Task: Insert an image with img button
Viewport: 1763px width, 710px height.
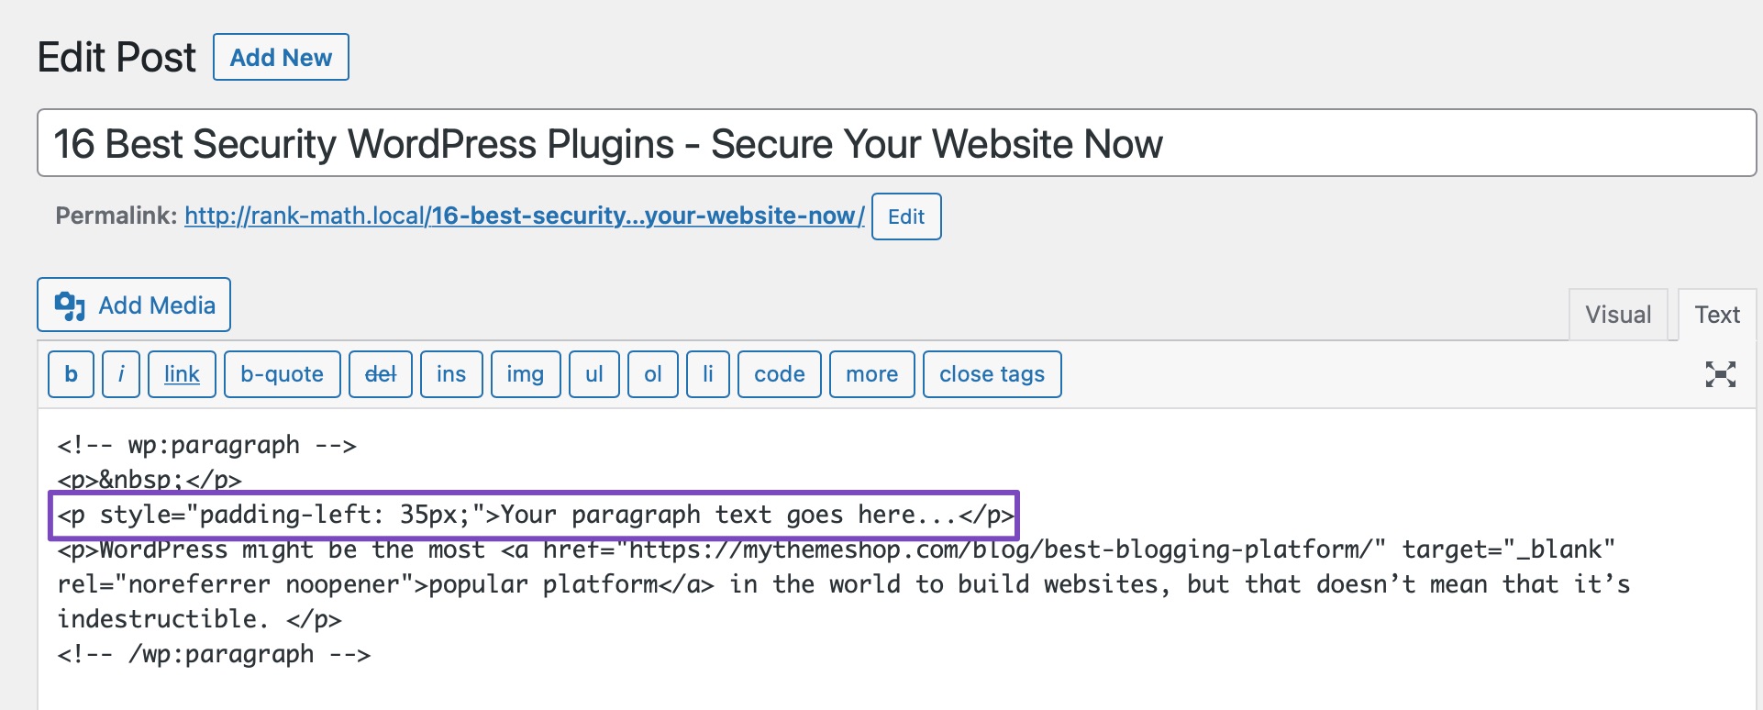Action: click(x=526, y=374)
